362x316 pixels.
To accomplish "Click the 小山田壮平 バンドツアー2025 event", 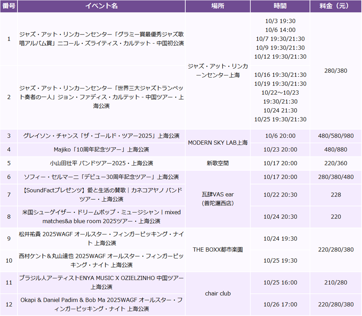I will [101, 163].
